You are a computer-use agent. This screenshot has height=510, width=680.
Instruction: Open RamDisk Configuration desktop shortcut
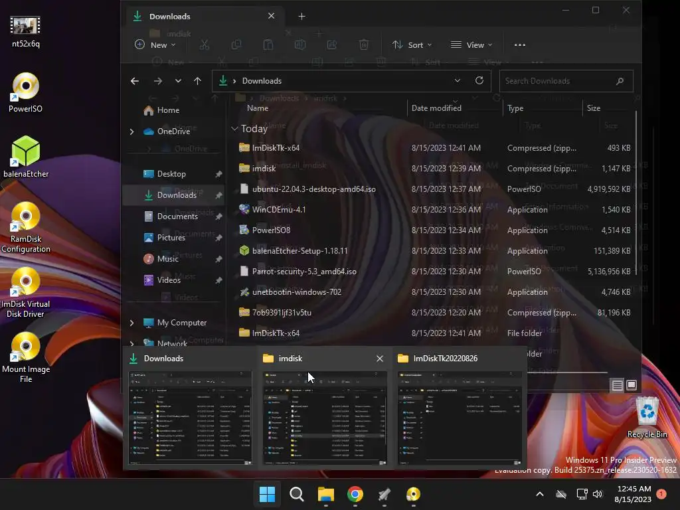[x=26, y=228]
